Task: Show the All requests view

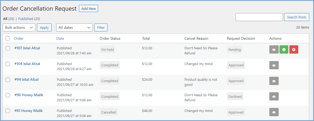Action: pyautogui.click(x=5, y=19)
